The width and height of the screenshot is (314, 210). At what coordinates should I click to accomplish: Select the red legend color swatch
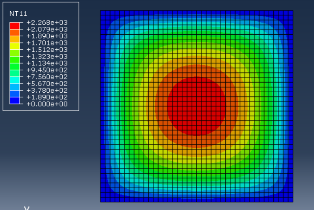tap(15, 26)
